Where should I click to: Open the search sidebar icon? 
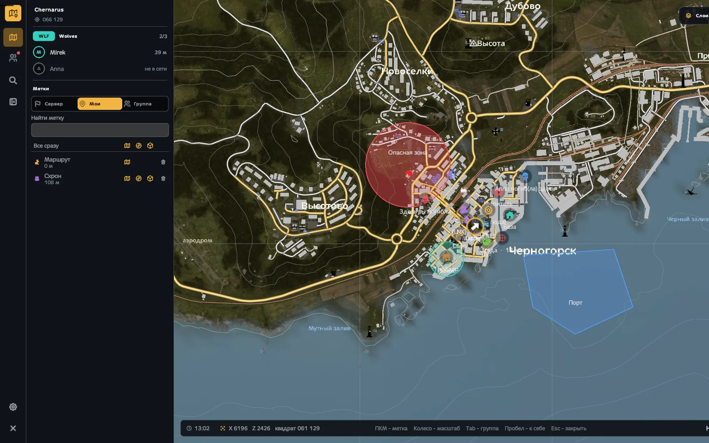pos(13,80)
